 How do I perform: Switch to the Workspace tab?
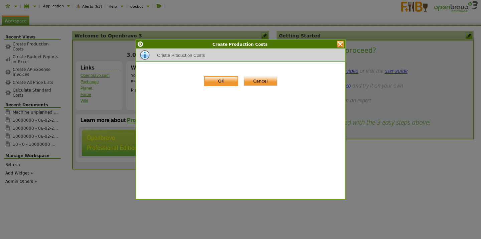click(x=15, y=21)
